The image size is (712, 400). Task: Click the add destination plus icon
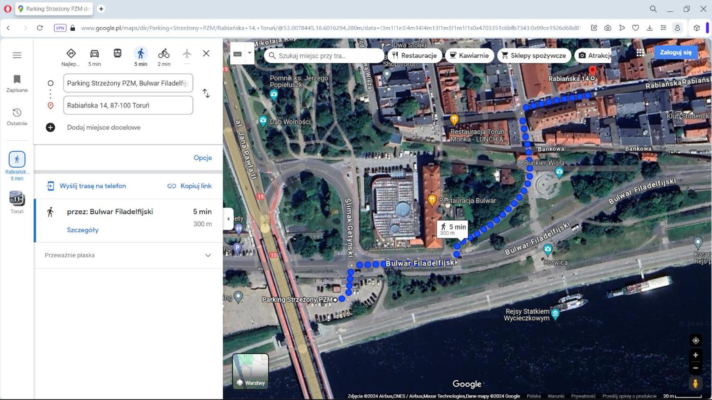50,127
